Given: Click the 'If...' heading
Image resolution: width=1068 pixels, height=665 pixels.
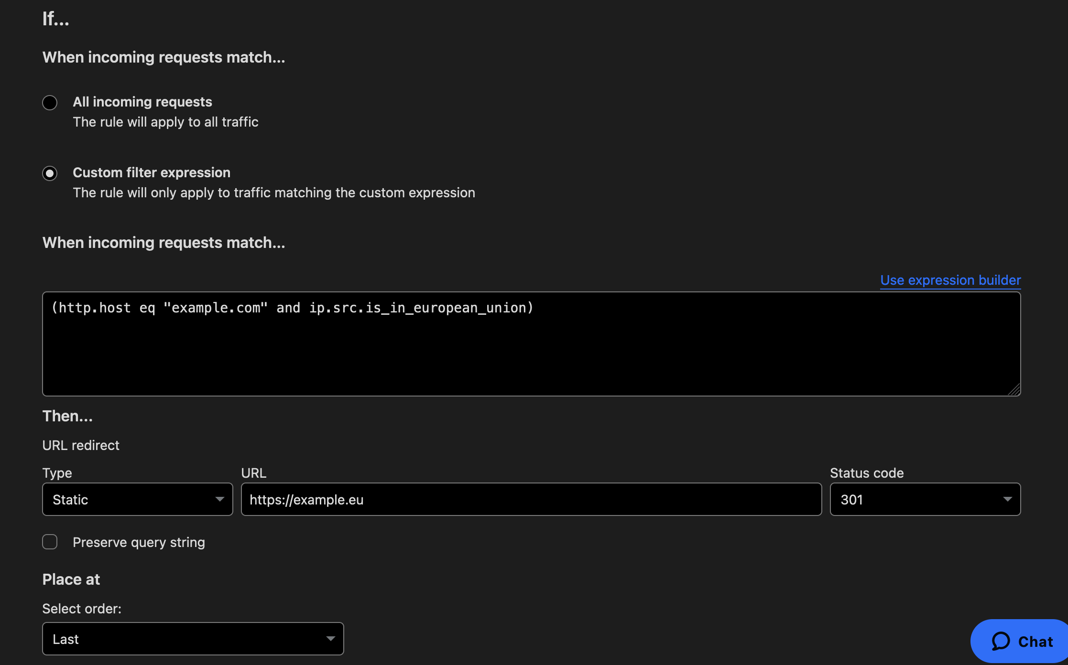Looking at the screenshot, I should [x=55, y=19].
